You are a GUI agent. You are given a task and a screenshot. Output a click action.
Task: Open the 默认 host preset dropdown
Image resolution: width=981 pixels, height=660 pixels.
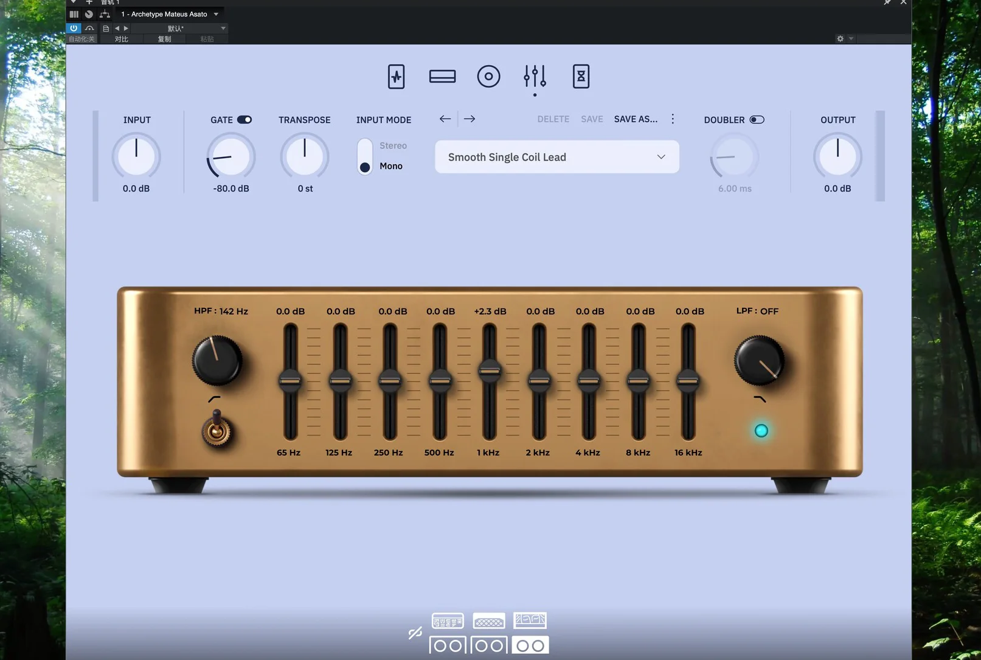(176, 29)
